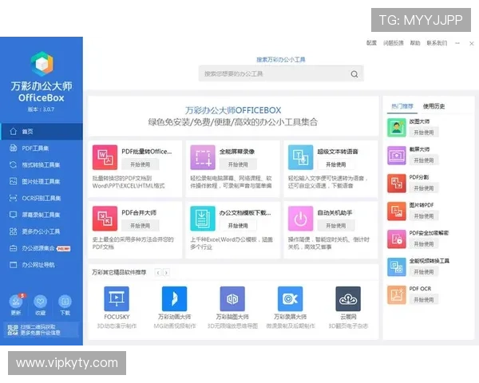Minimize the OfficeBox window
Viewport: 479px width, 383px height.
[457, 43]
